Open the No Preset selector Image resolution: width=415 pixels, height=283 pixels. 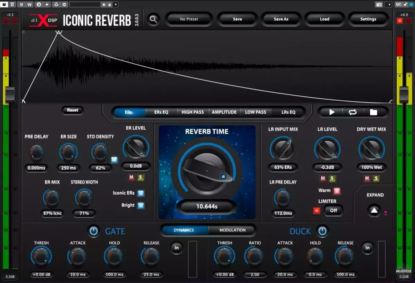(189, 19)
